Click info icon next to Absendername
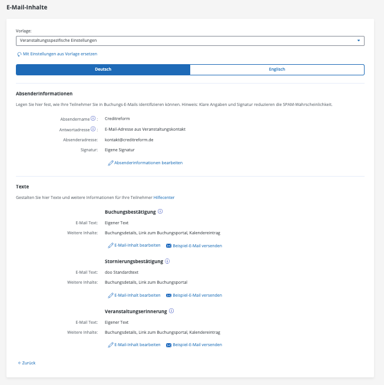The height and width of the screenshot is (385, 384). [x=93, y=118]
